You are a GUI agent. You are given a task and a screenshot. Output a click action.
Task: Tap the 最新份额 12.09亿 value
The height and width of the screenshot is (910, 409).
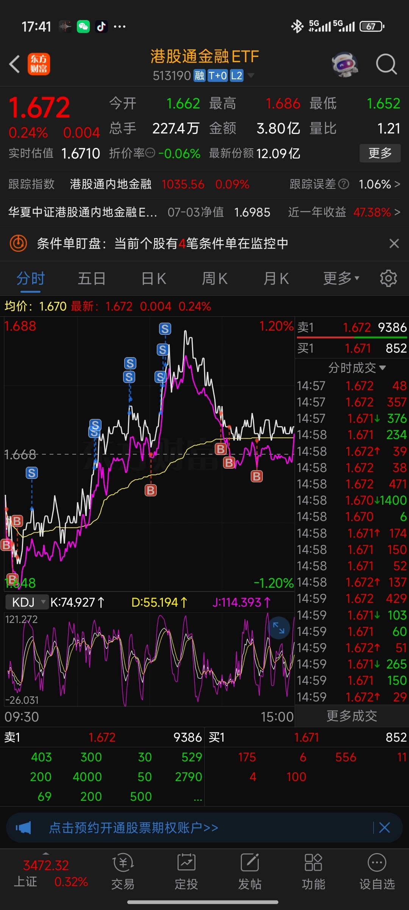coord(278,154)
